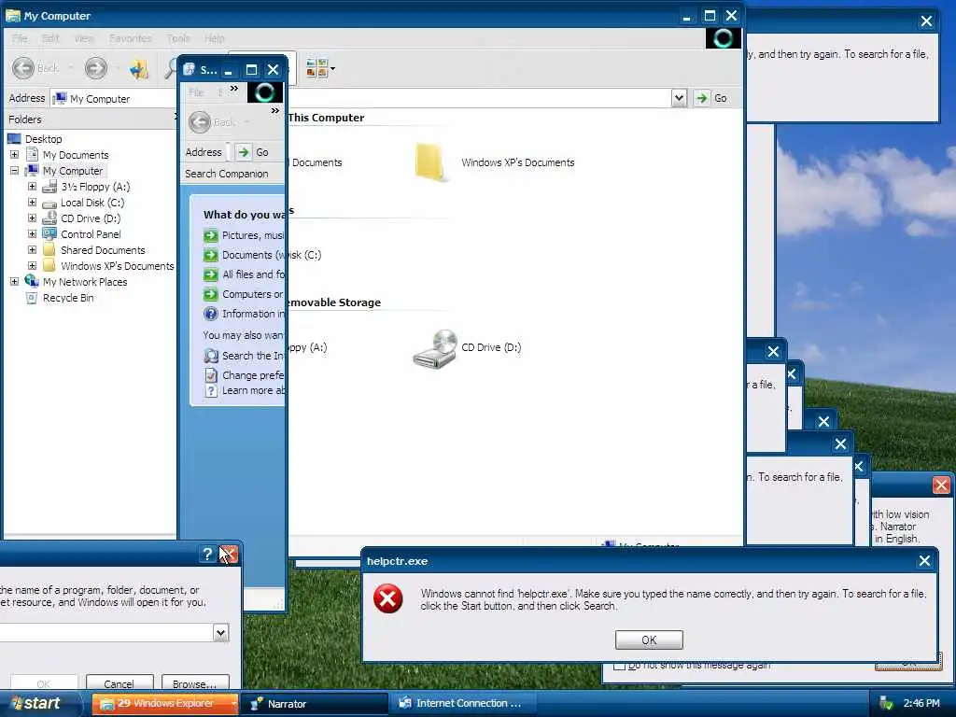This screenshot has height=717, width=956.
Task: Choose Pictures, music search option
Action: tap(244, 235)
